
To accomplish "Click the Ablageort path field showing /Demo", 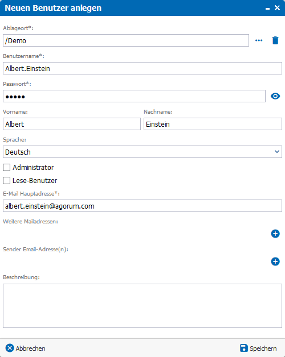I will point(126,40).
